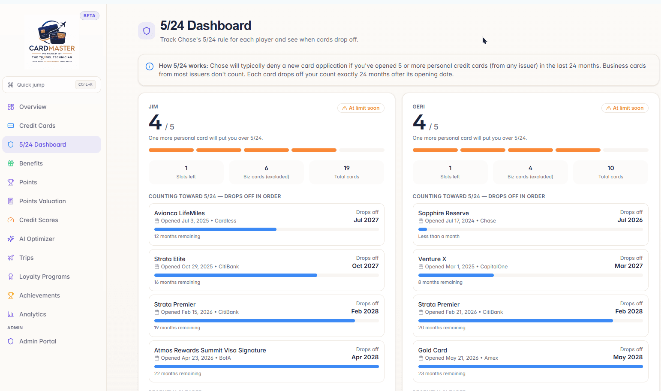Click the GERI player name heading
Screen dimensions: 661x391
tap(418, 107)
